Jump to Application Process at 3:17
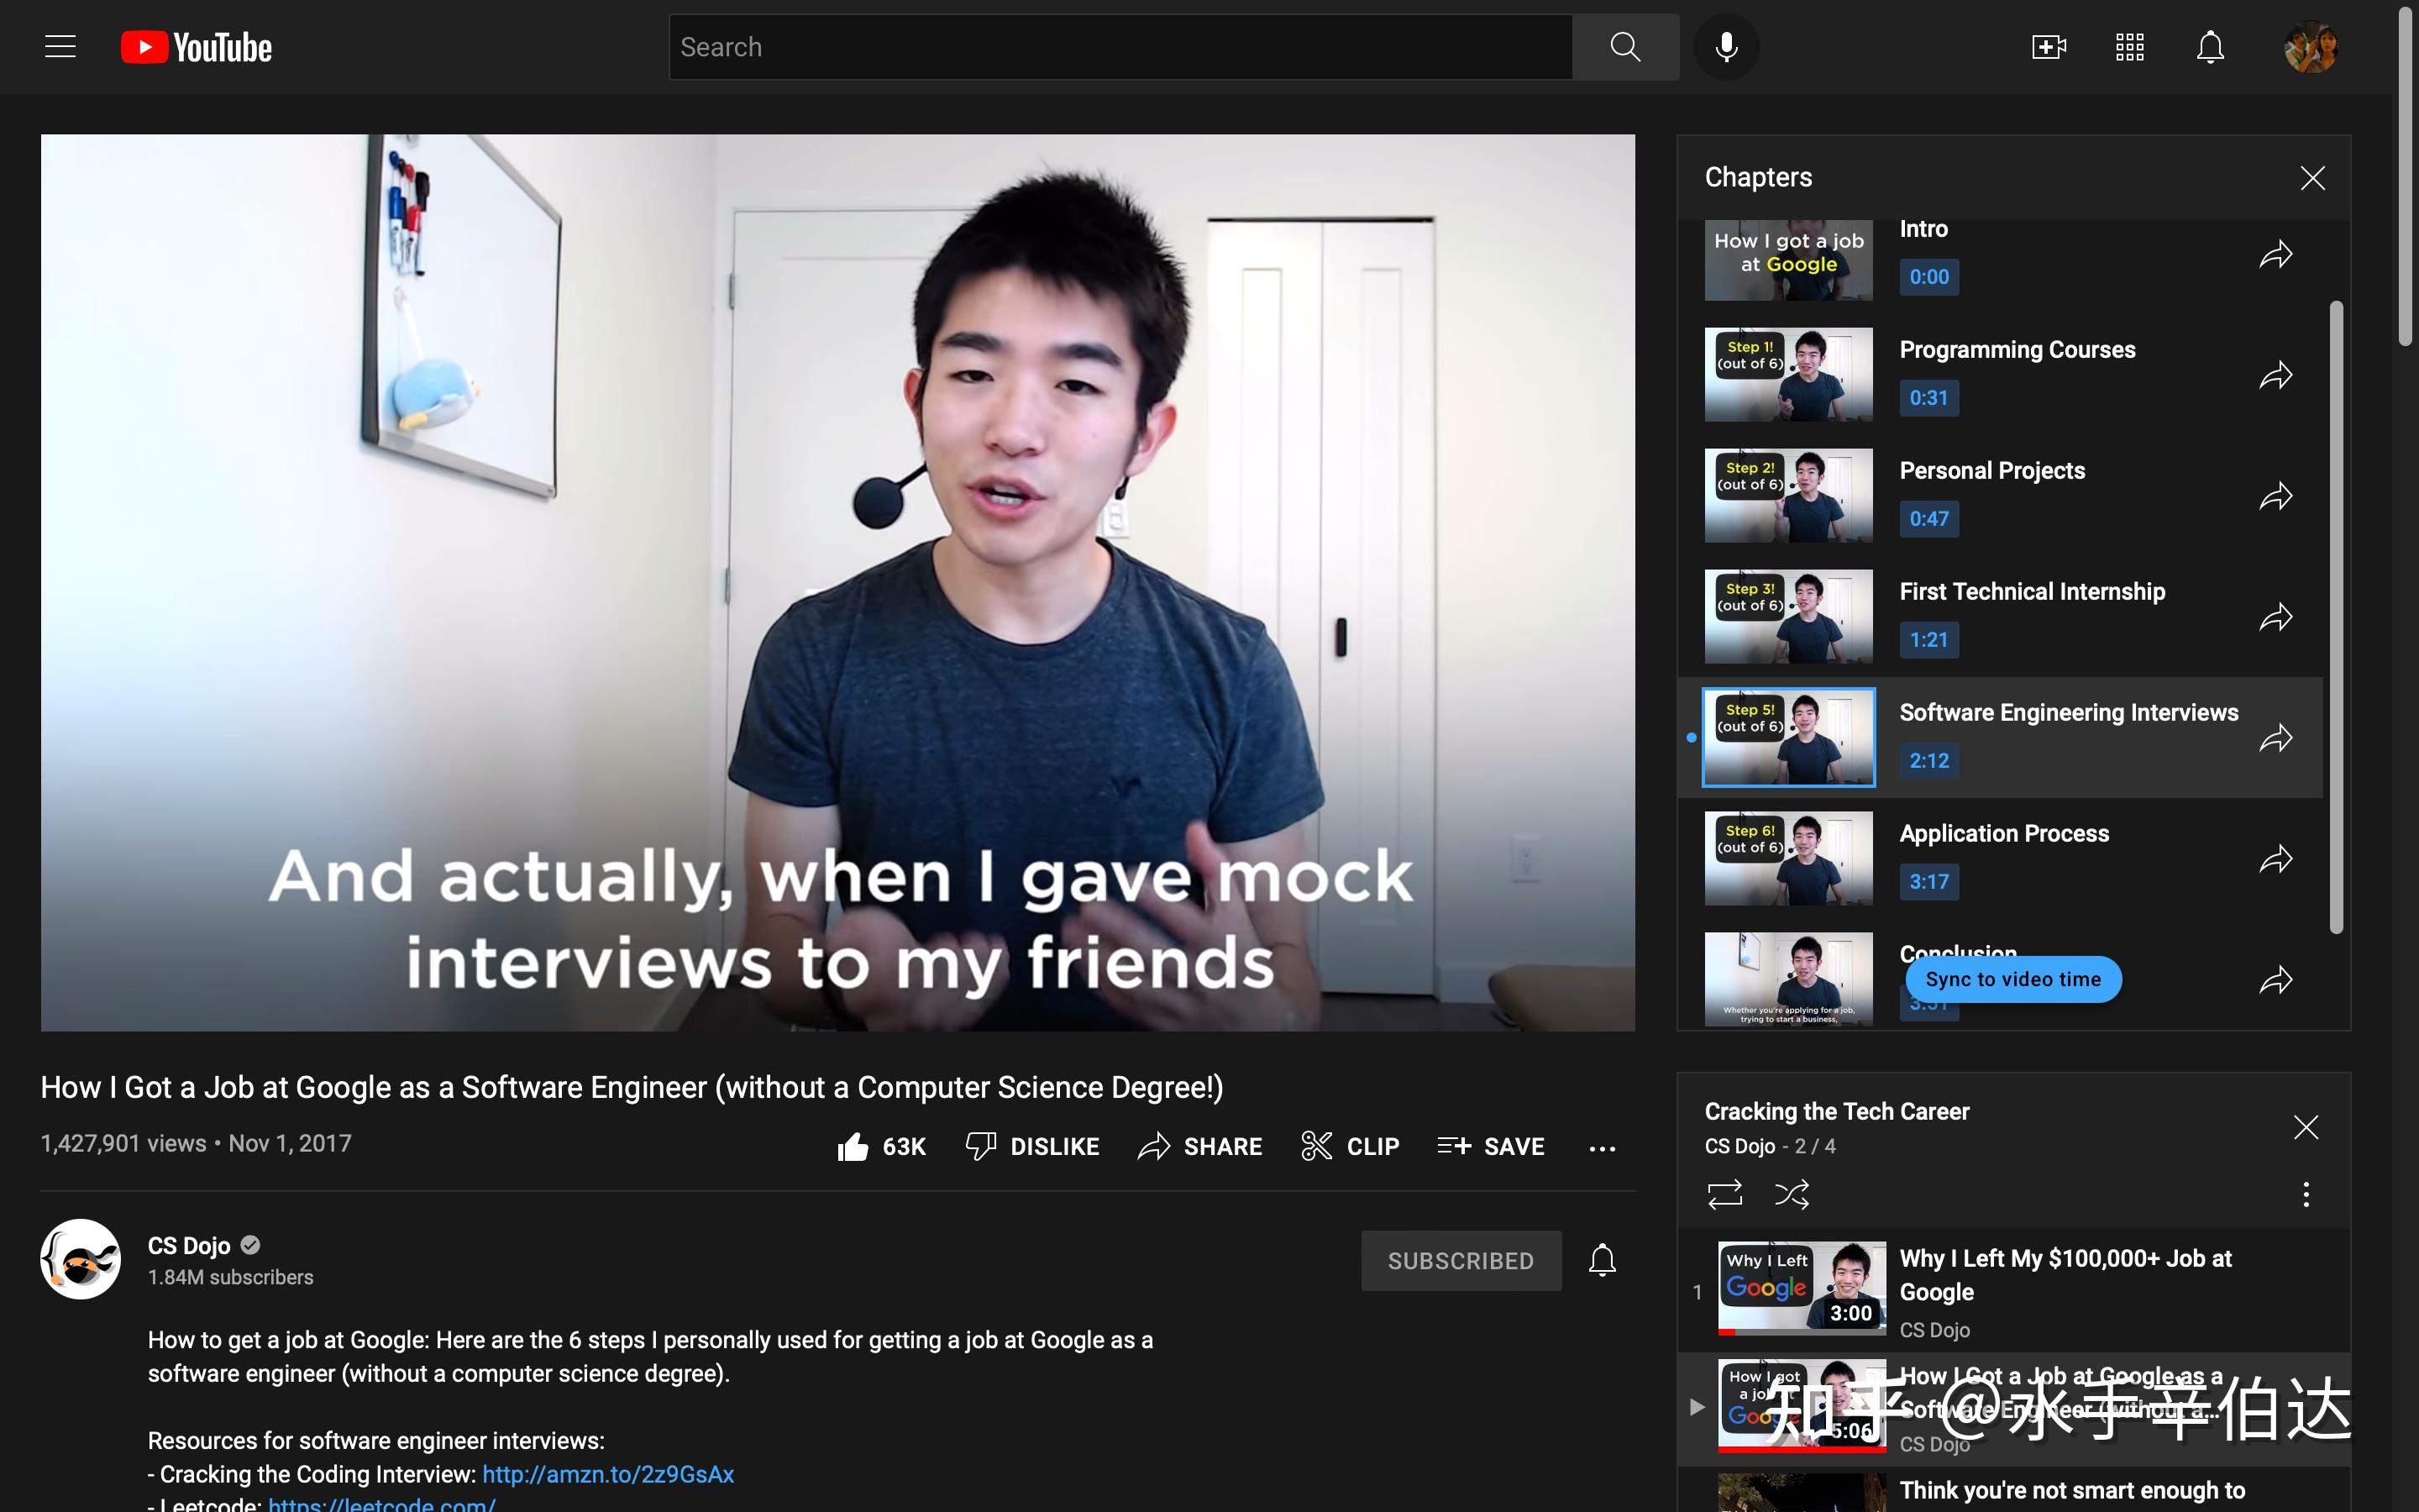 tap(1928, 882)
